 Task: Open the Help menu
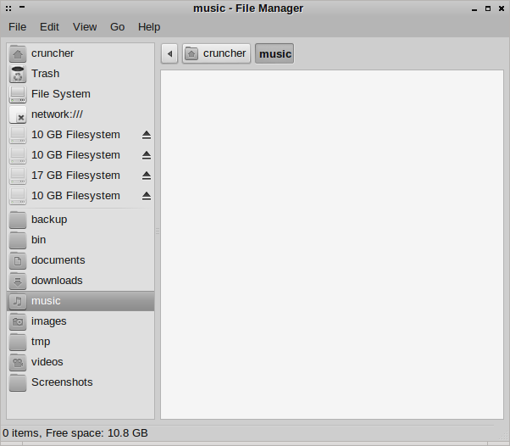[149, 26]
